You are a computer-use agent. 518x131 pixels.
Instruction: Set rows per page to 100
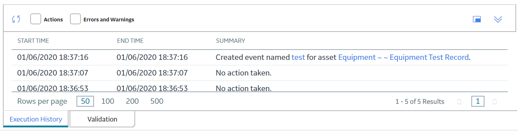[108, 101]
